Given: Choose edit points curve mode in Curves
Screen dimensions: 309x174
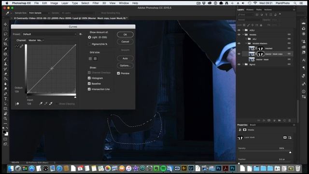Looking at the screenshot, I should point(17,46).
